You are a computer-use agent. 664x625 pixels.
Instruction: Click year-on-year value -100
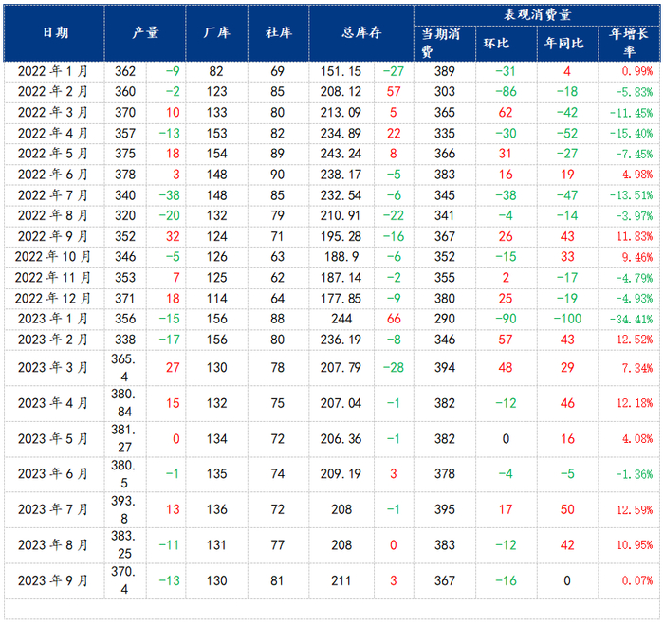coord(567,319)
